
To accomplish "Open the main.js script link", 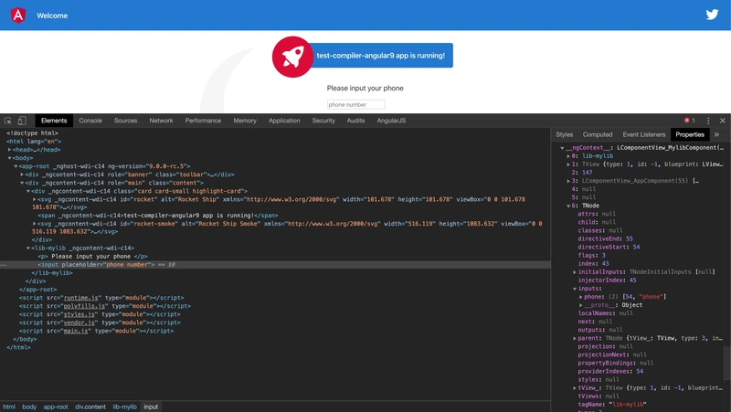I will click(76, 331).
